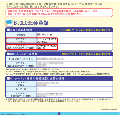Click the furigana ティーイーエフジーイチニサン

[x=47, y=46]
